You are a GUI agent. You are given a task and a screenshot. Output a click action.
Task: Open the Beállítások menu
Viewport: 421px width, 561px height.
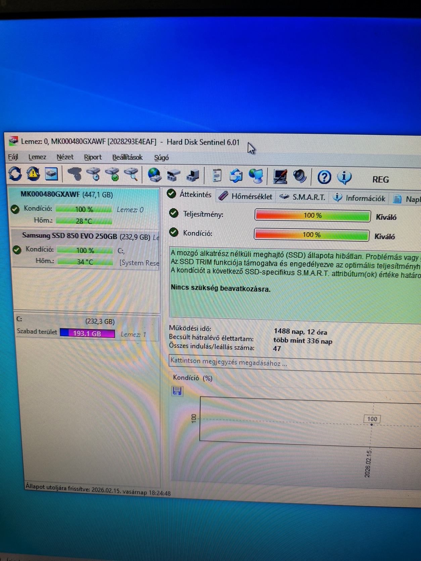click(x=127, y=157)
